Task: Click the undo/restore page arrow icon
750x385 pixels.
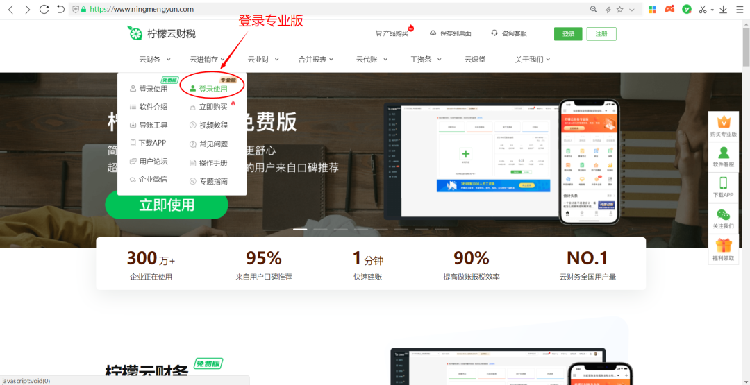Action: pos(60,9)
